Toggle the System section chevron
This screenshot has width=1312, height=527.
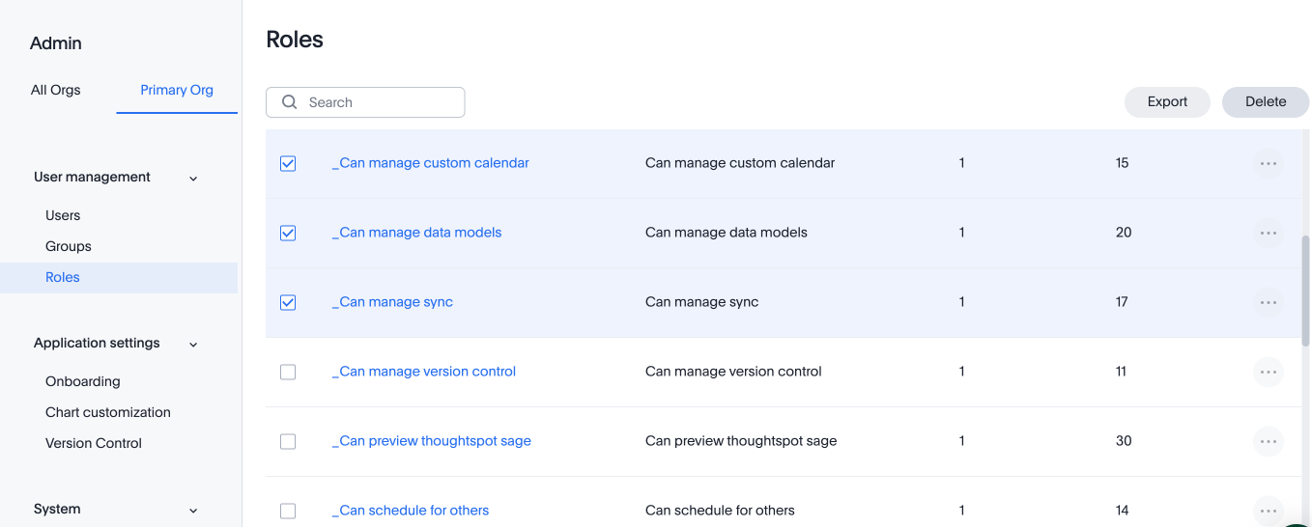[x=193, y=511]
